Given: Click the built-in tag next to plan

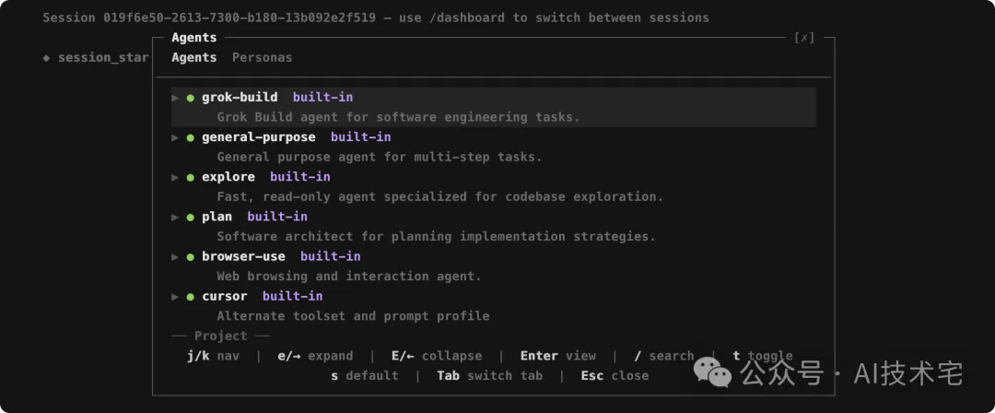Looking at the screenshot, I should [277, 217].
